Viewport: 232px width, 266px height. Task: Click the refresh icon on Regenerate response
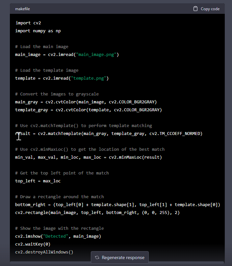tap(97, 257)
